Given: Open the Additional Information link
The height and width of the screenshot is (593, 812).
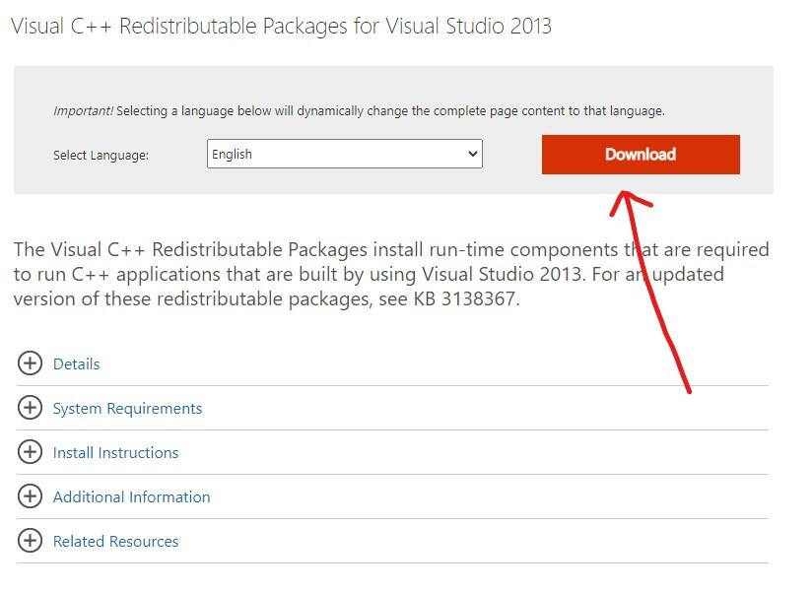Looking at the screenshot, I should pos(131,497).
